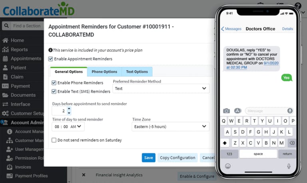Image resolution: width=307 pixels, height=183 pixels.
Task: Open the Documents folder icon
Action: click(x=5, y=95)
